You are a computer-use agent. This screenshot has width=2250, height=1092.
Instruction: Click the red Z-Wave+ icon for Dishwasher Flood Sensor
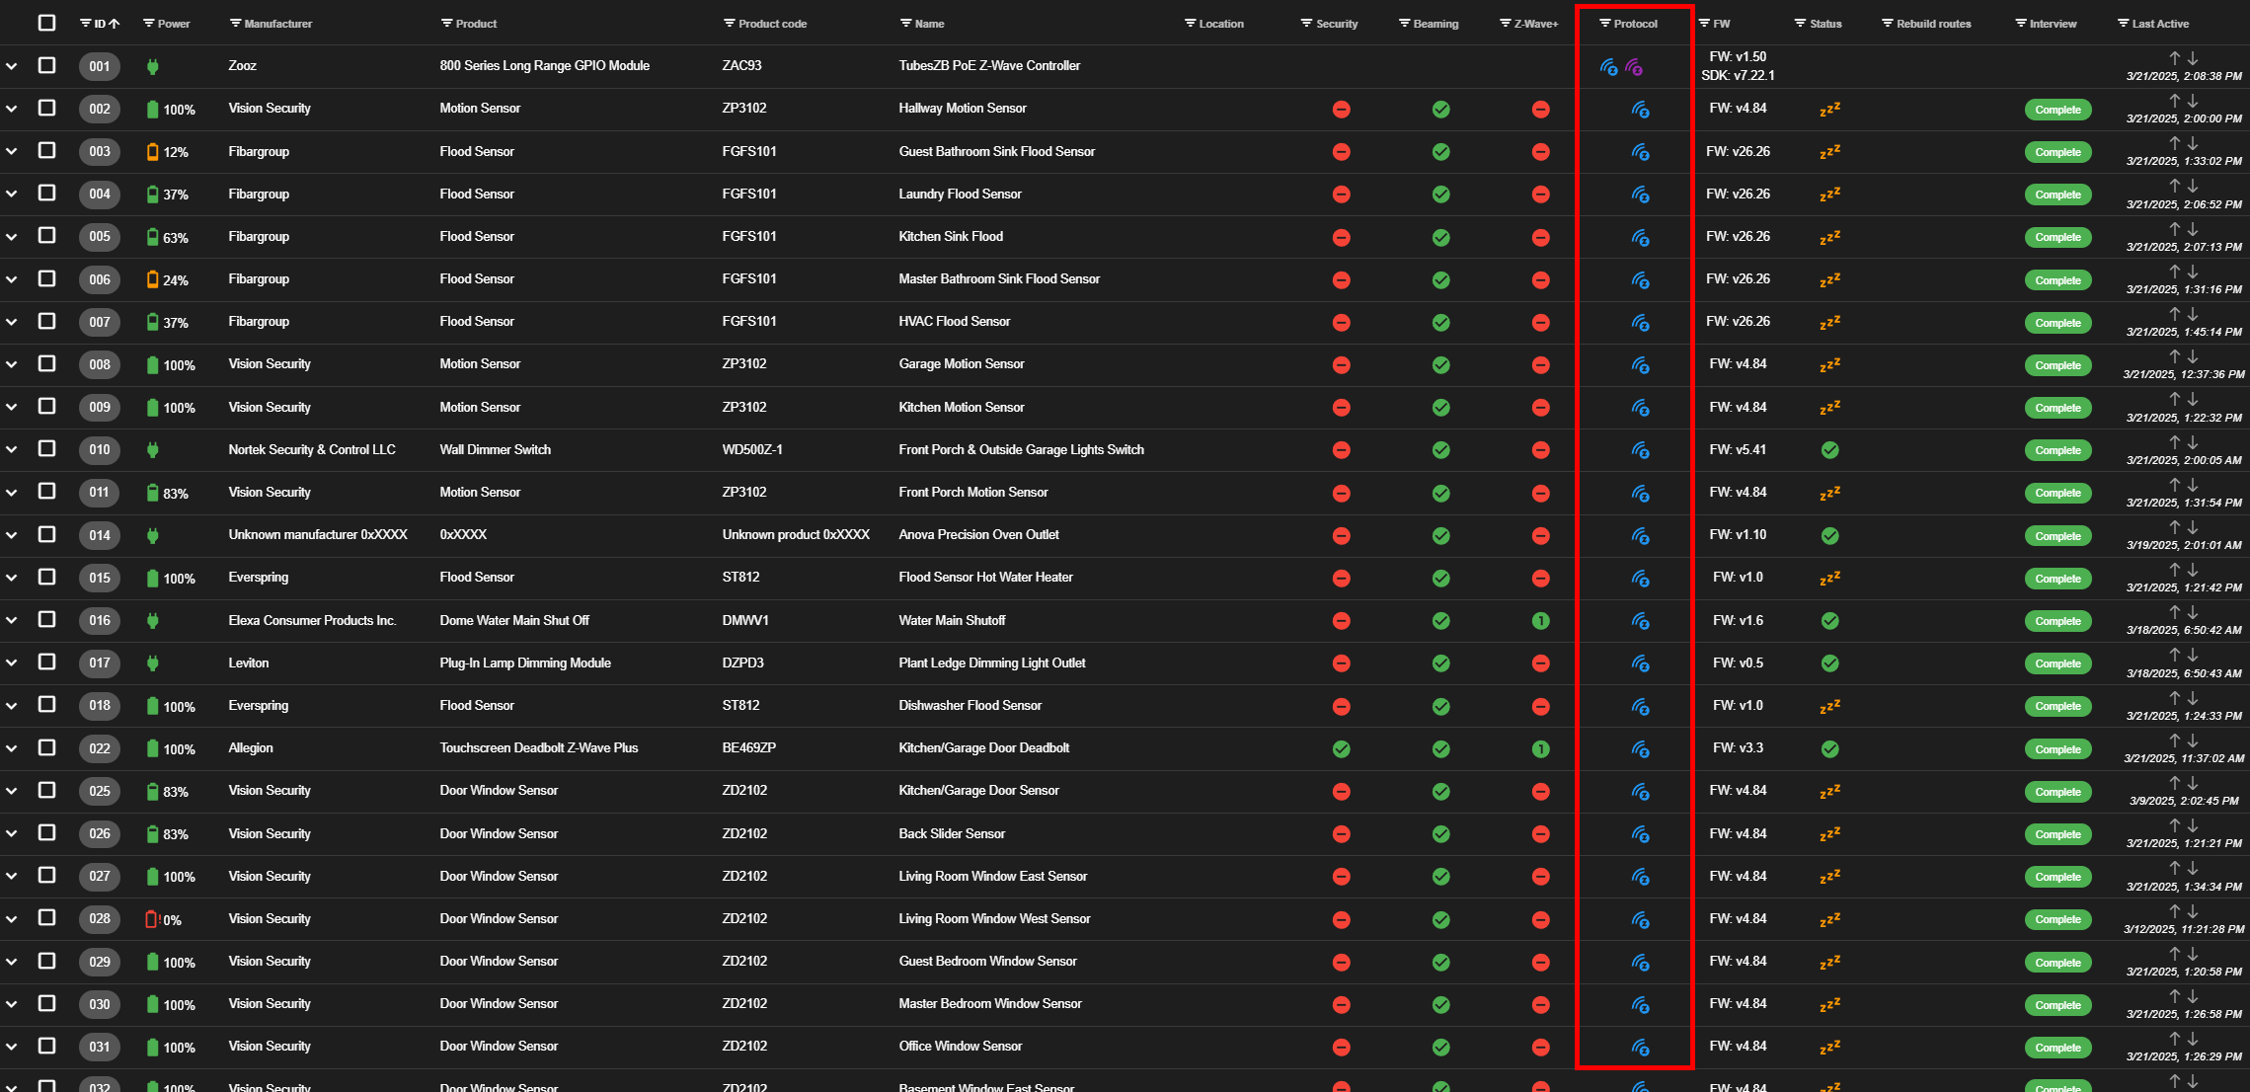(1540, 706)
